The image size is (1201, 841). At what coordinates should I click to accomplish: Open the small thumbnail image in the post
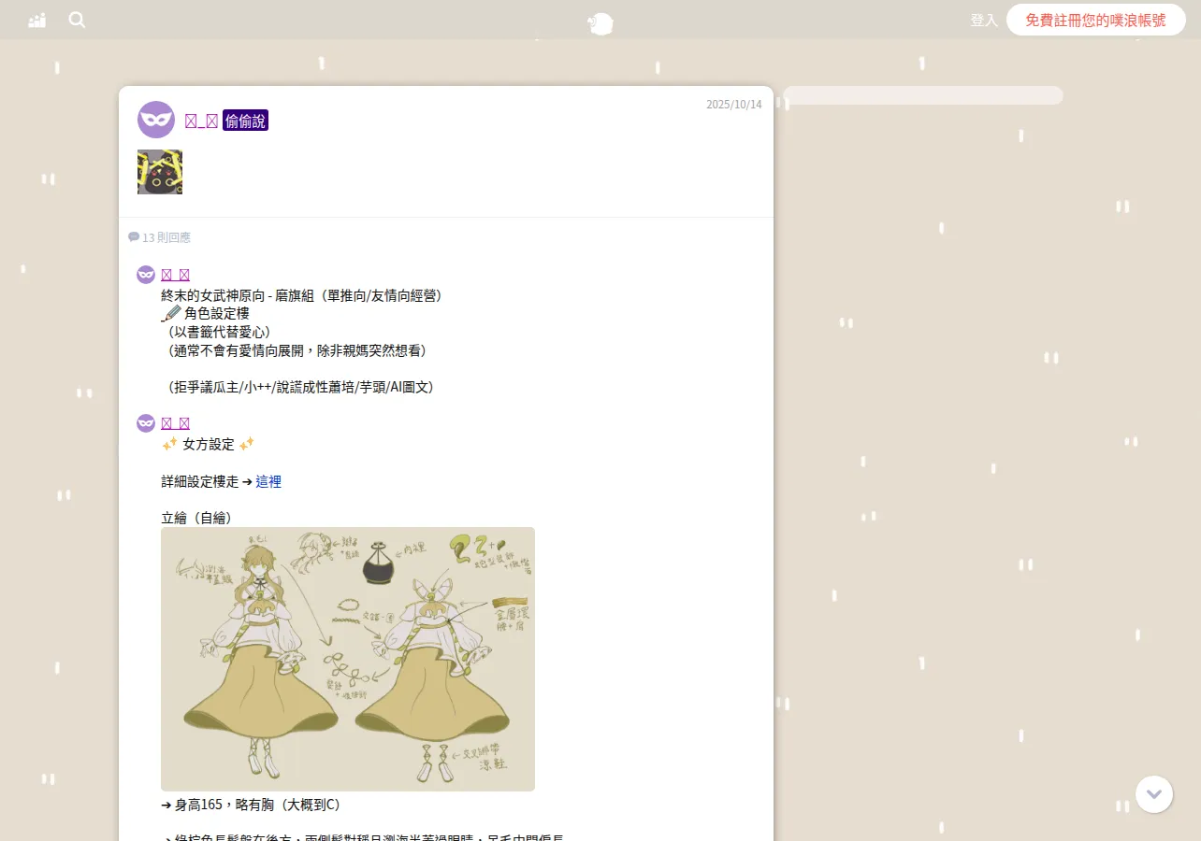160,172
